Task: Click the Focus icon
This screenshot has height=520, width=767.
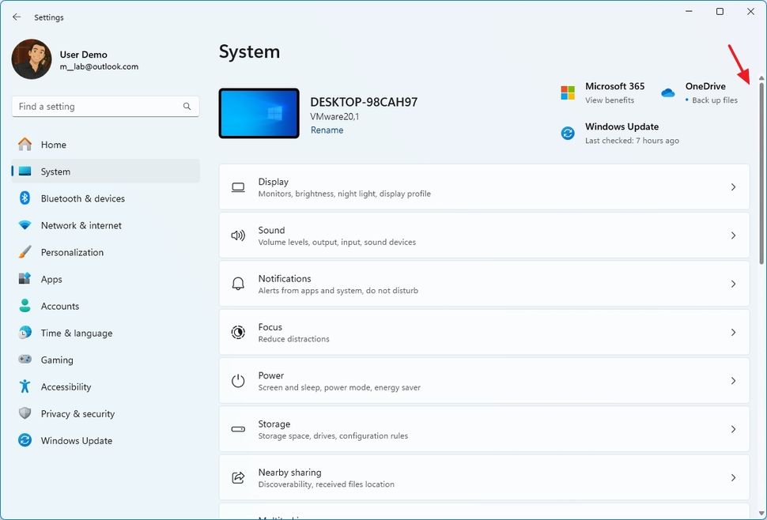Action: click(x=238, y=332)
